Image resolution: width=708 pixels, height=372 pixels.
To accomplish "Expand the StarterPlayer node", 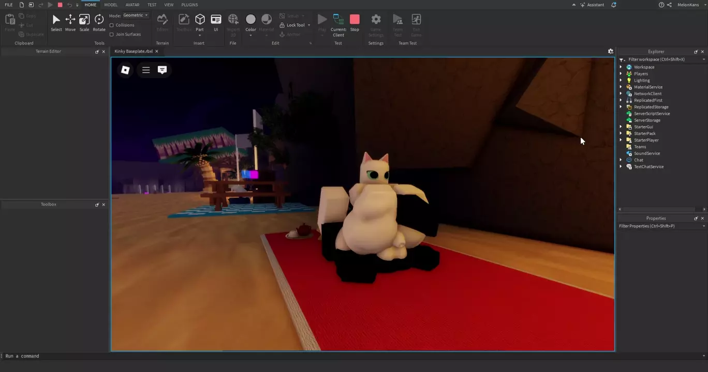I will click(621, 140).
